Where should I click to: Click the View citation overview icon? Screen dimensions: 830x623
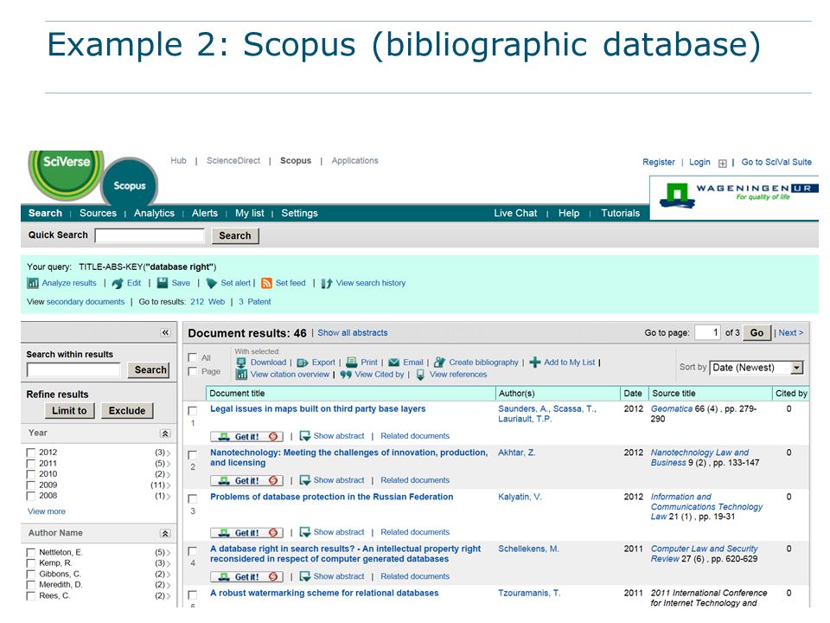click(x=241, y=375)
